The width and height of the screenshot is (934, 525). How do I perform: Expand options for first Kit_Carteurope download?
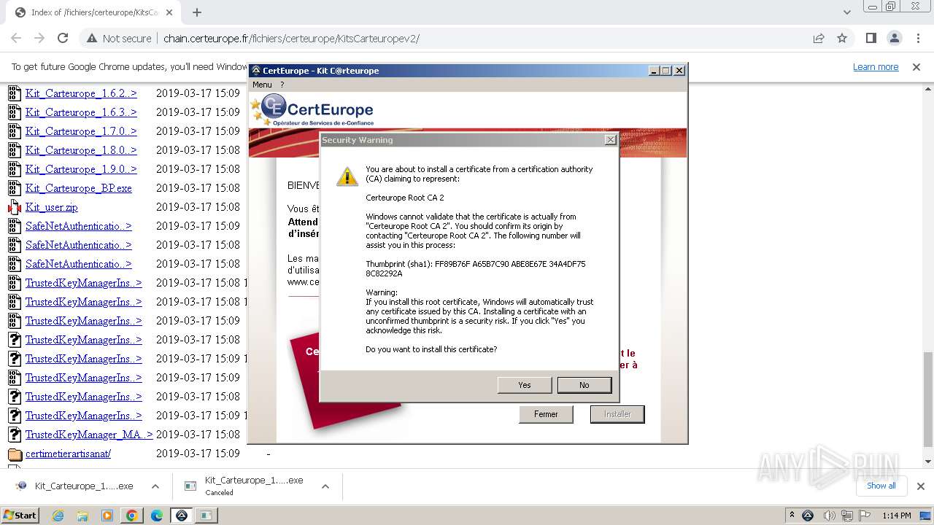coord(155,486)
